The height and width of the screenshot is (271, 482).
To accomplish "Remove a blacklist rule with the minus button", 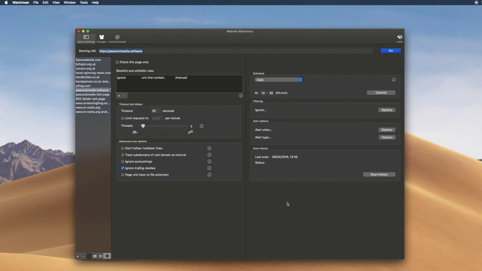I will click(x=124, y=96).
